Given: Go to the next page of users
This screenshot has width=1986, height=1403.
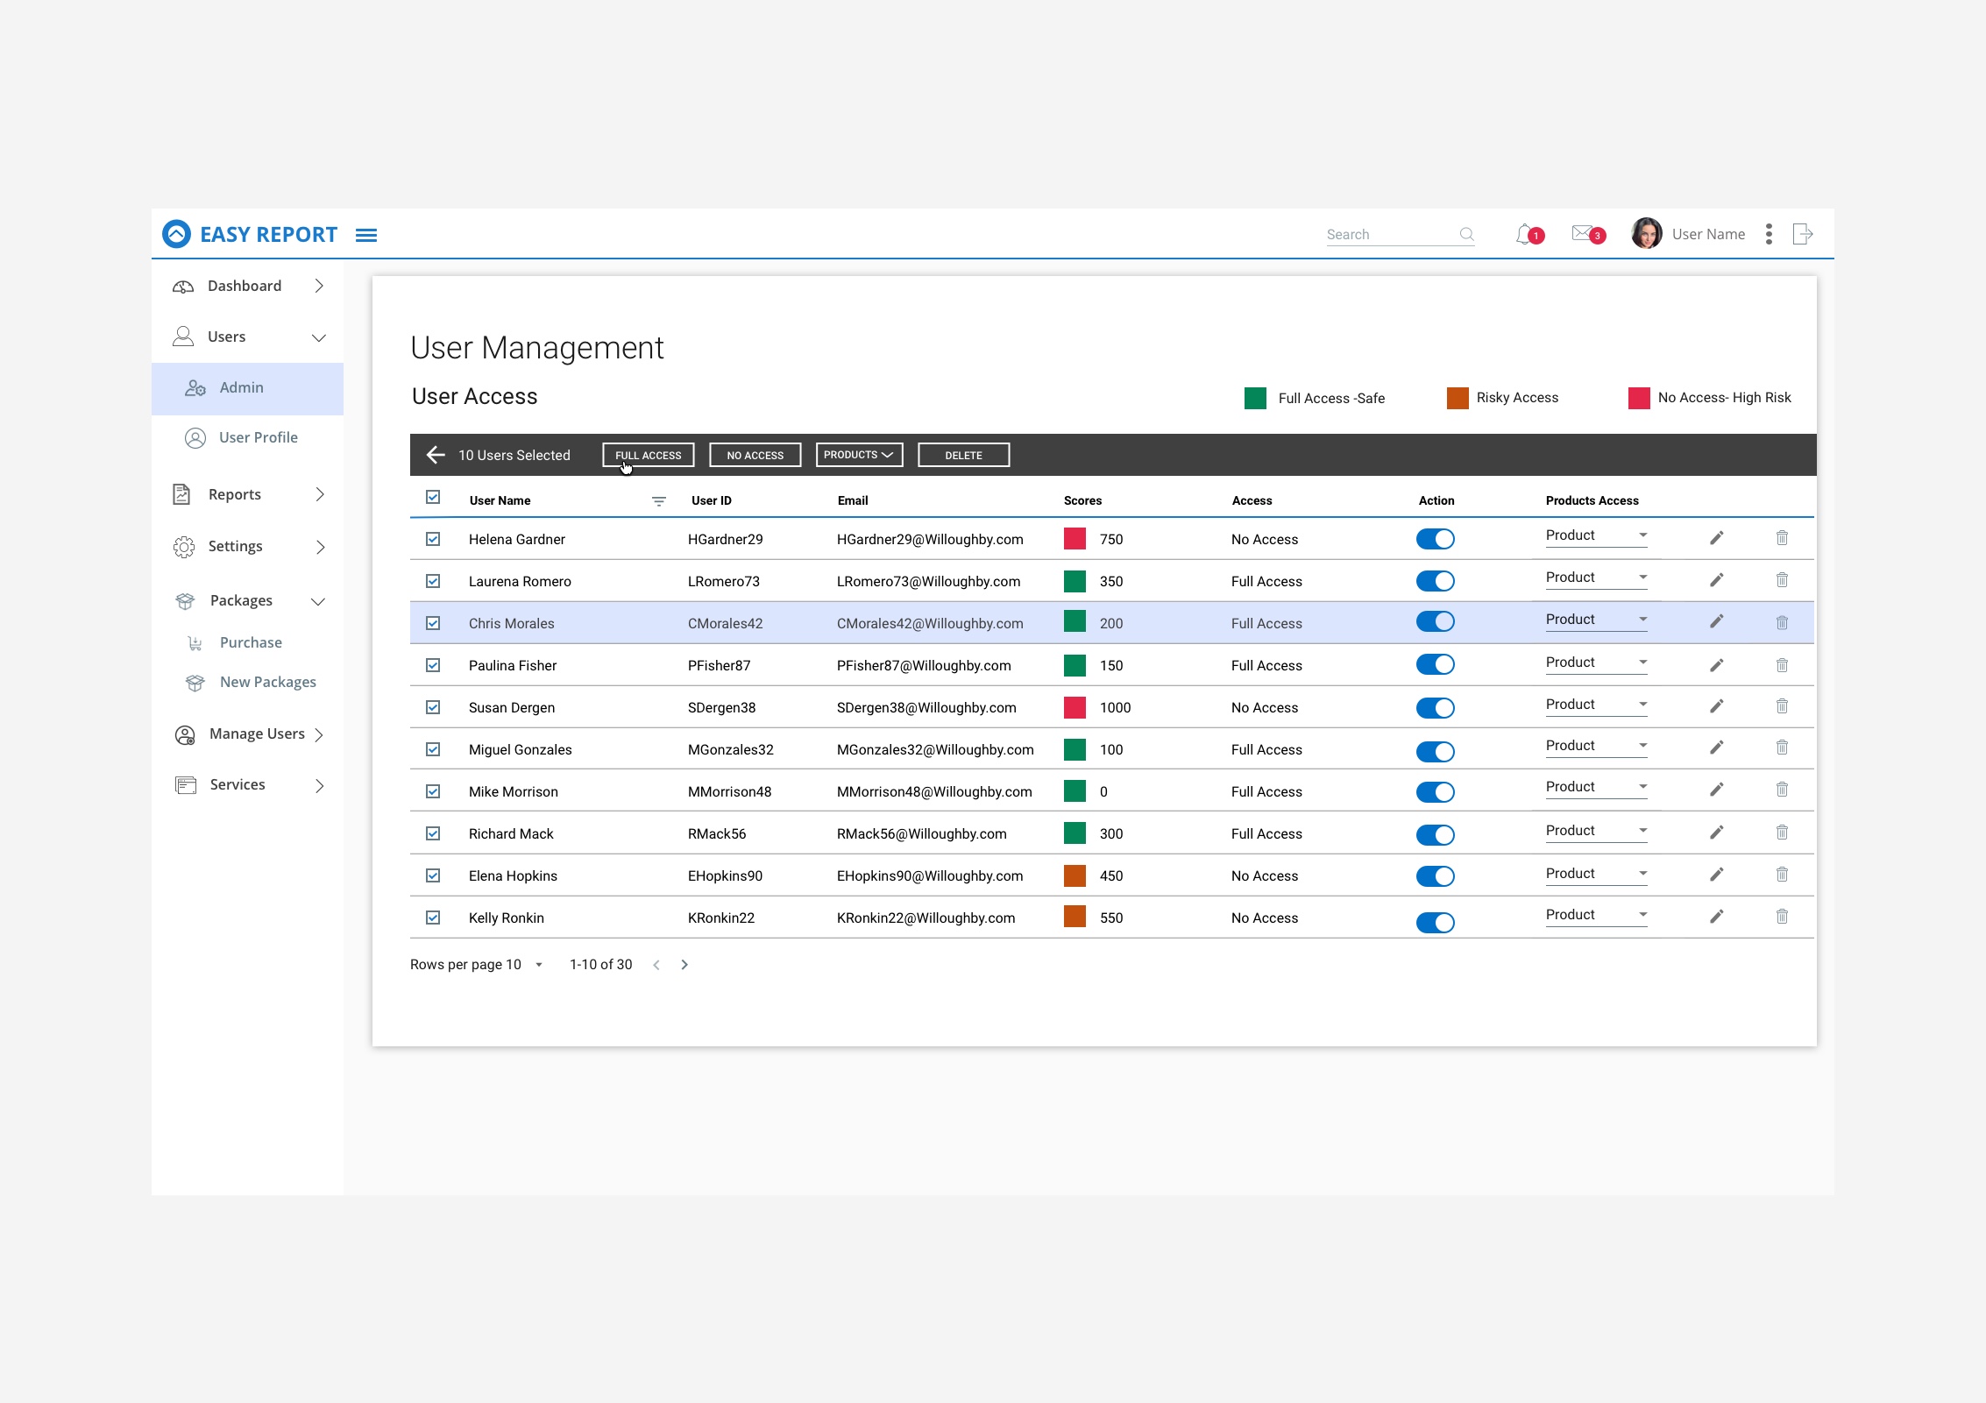Looking at the screenshot, I should point(684,965).
